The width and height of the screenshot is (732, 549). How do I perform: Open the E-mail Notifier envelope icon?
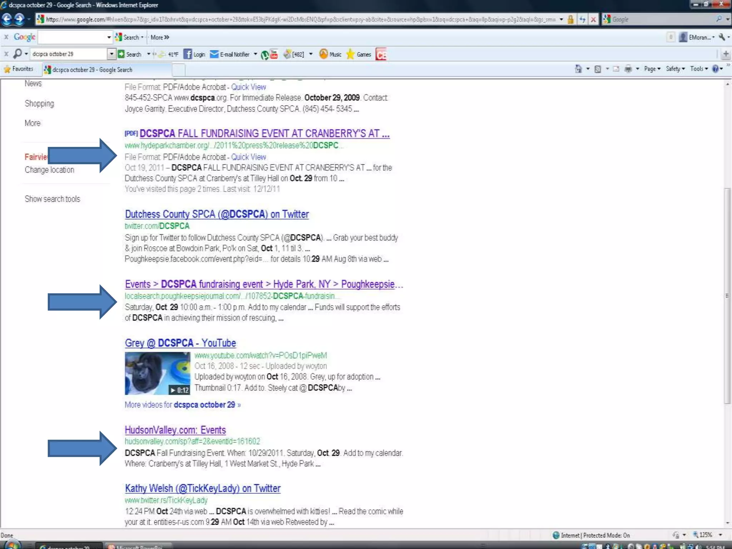click(214, 54)
